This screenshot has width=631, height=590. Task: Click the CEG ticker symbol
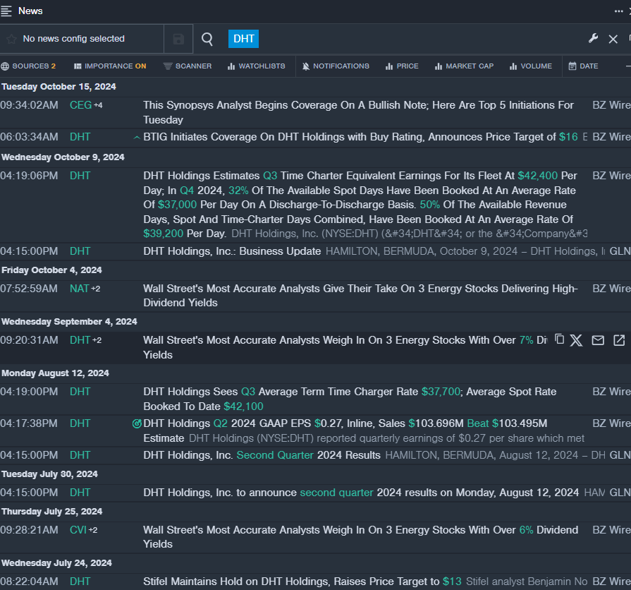point(80,105)
